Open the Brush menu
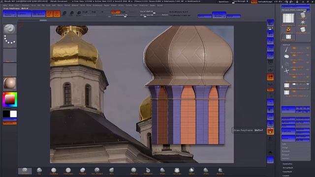This screenshot has height=177, width=315. 11,5
